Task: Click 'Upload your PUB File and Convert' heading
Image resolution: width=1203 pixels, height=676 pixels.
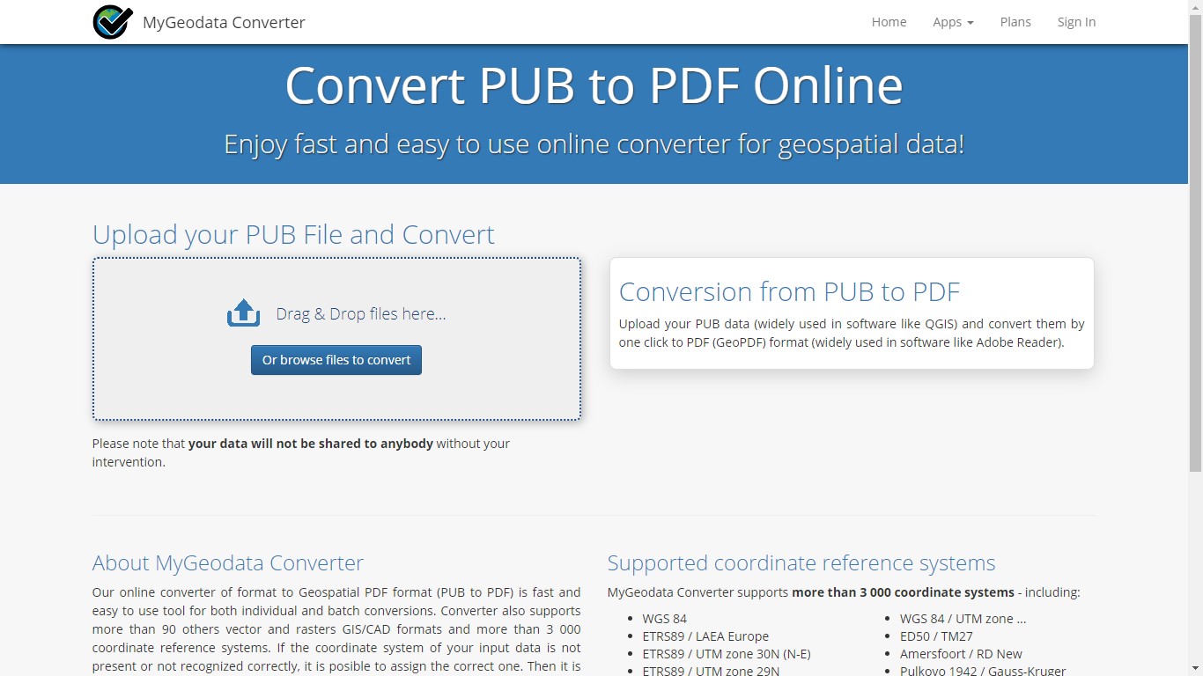Action: click(293, 234)
